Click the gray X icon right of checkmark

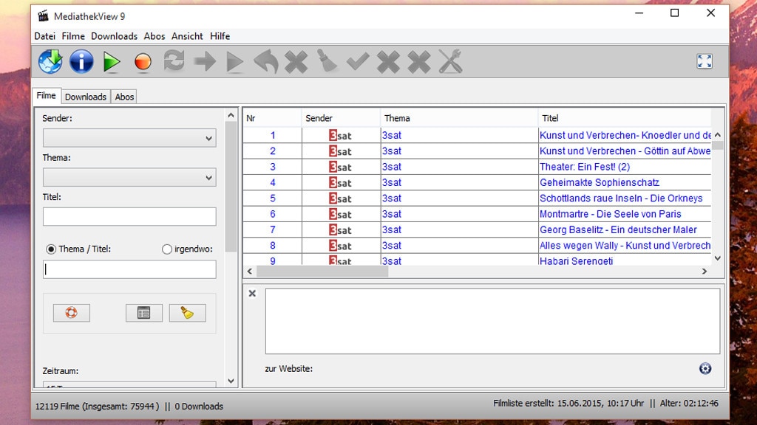pos(388,62)
